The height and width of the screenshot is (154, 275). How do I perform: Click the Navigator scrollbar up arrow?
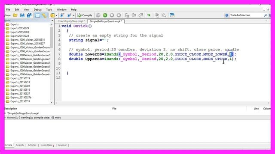(x=52, y=24)
